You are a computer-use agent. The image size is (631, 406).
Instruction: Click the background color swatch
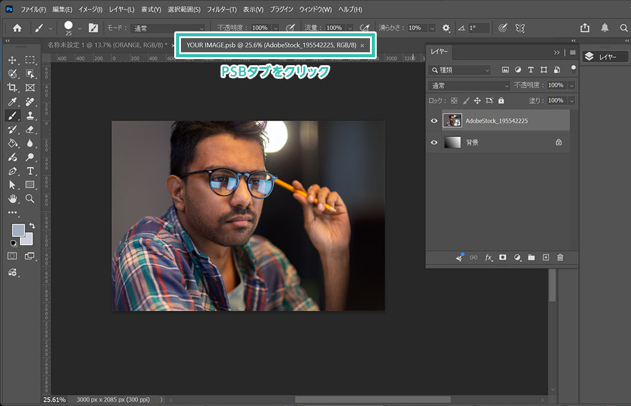[x=27, y=240]
